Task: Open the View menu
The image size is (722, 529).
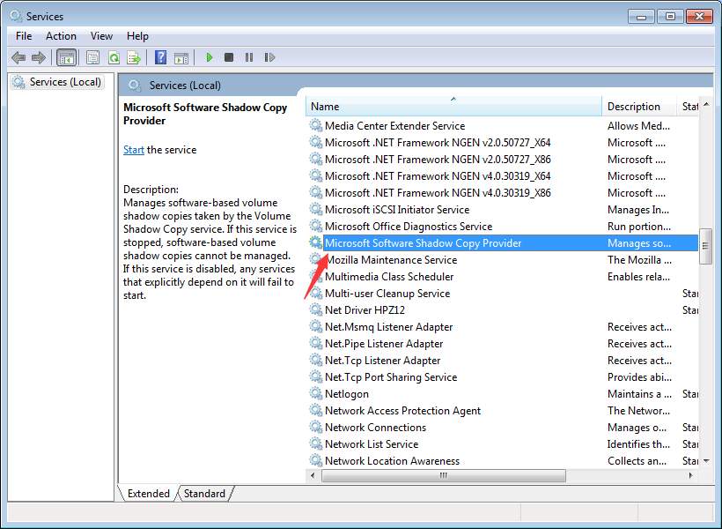Action: click(x=101, y=36)
